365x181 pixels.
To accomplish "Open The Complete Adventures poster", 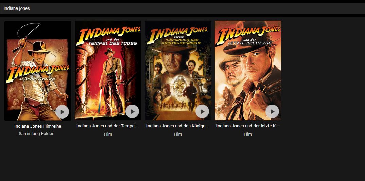I will click(x=38, y=71).
